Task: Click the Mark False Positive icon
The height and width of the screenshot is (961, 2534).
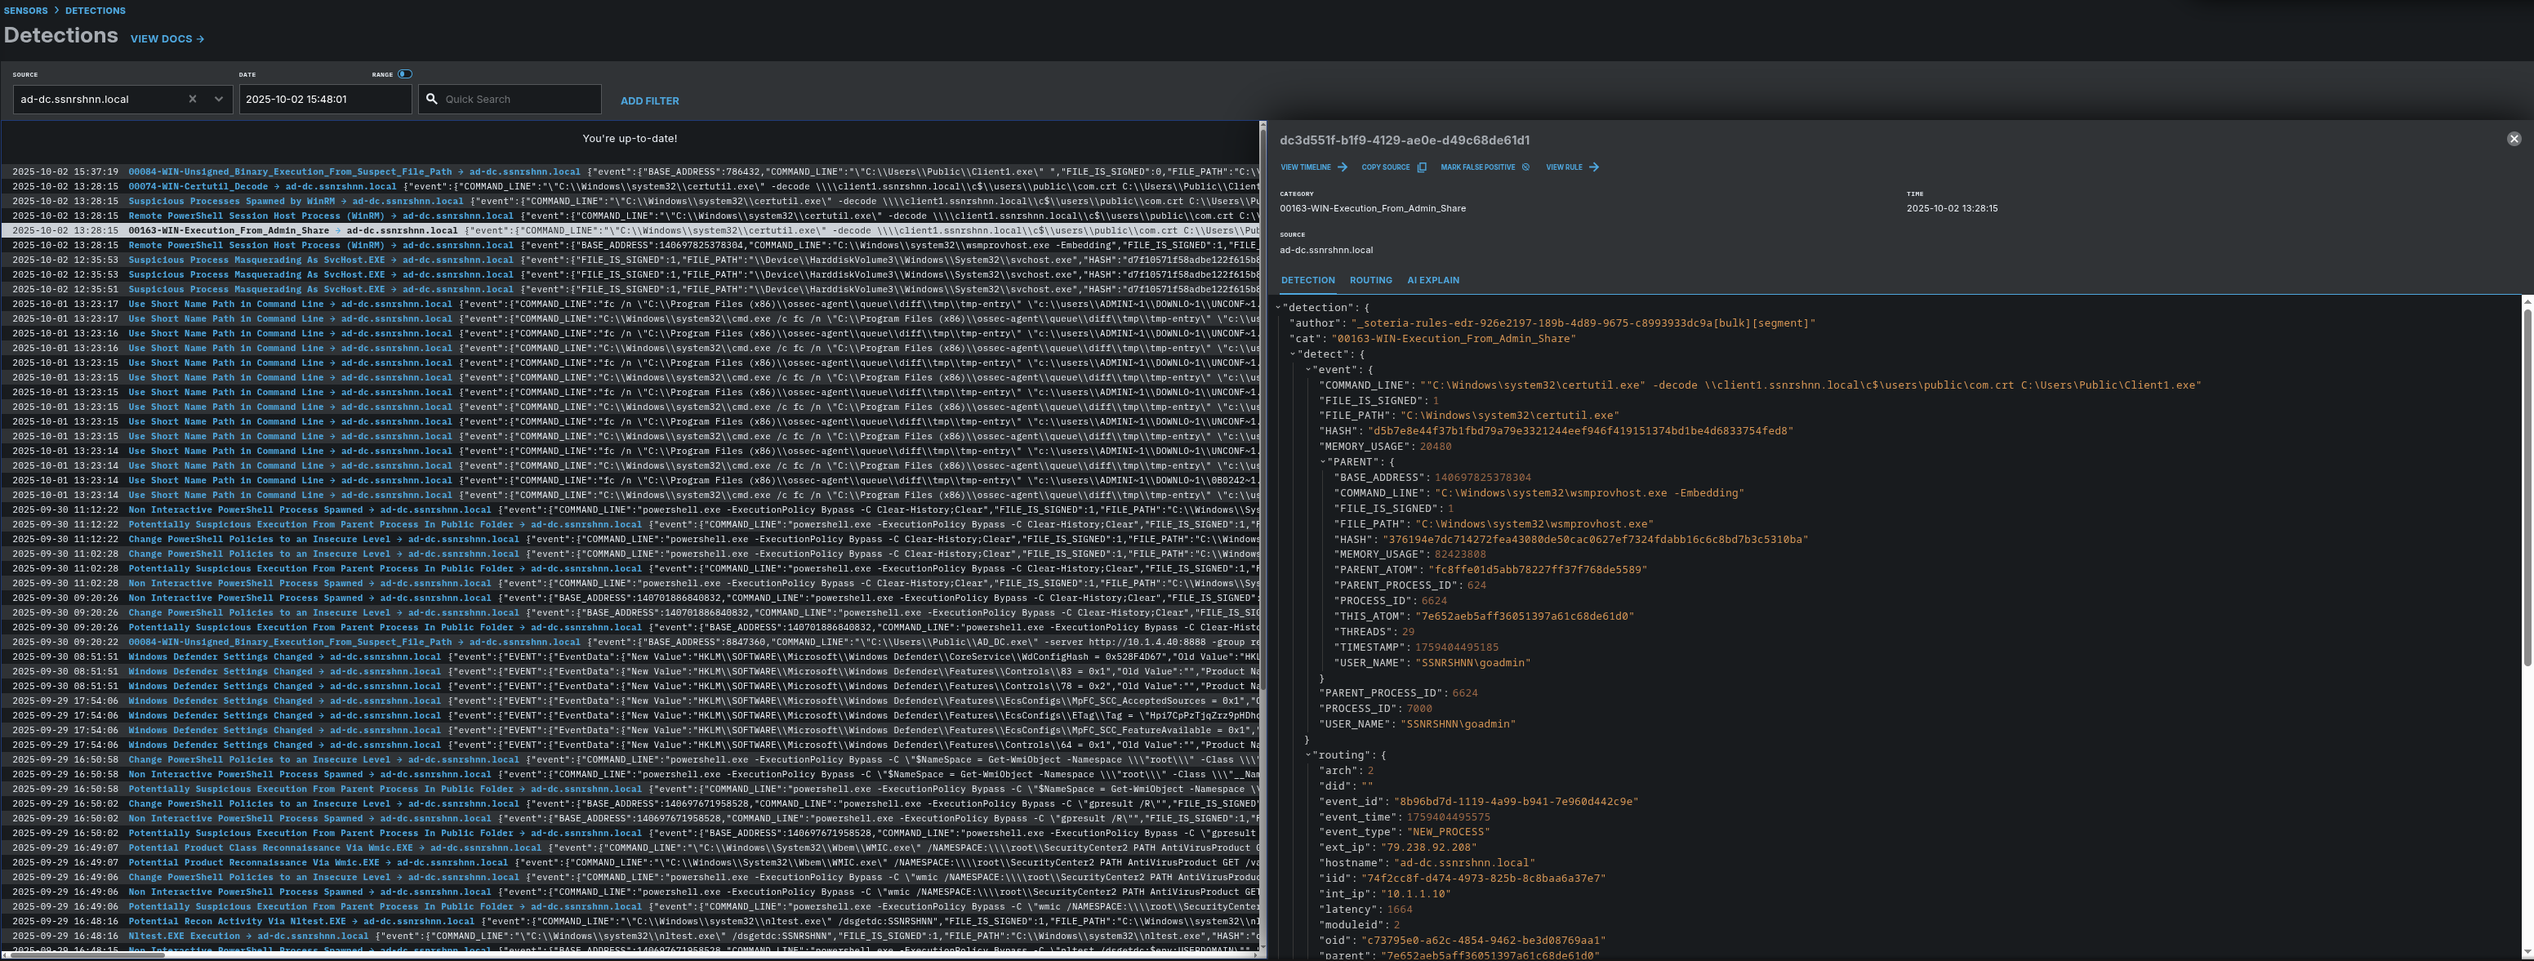Action: tap(1525, 167)
